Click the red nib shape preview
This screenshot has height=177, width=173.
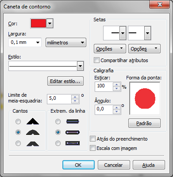145,98
